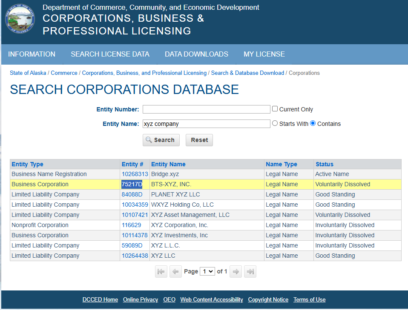Sort results by Status column header

tap(324, 164)
